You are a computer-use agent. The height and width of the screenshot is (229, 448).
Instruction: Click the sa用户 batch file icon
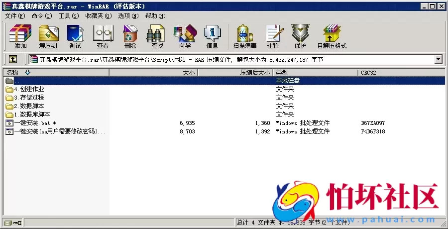9,131
